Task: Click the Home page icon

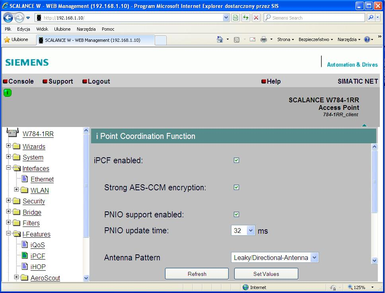Action: coord(220,39)
